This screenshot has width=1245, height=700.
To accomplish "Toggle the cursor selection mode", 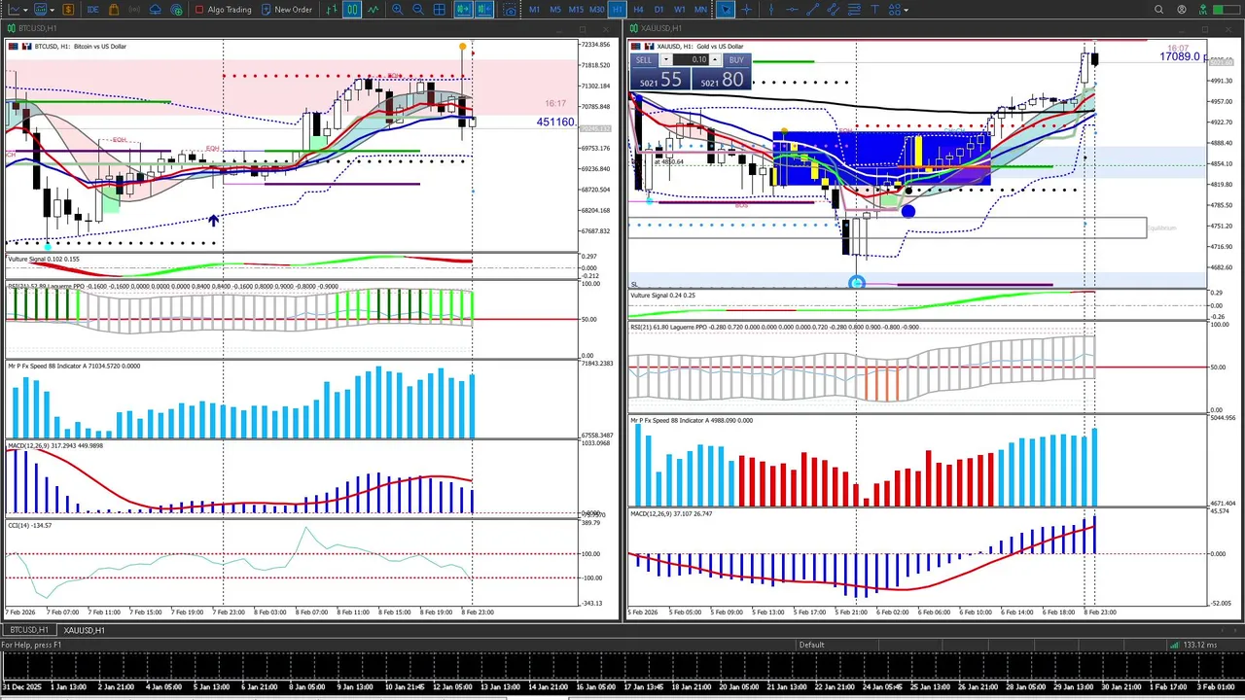I will (x=726, y=10).
